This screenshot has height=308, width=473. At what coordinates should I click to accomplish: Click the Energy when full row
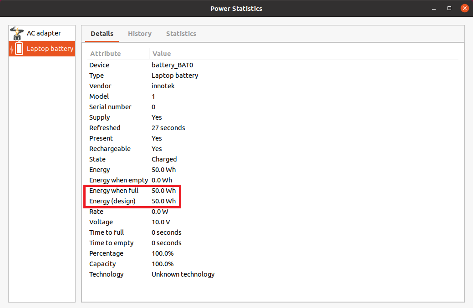(x=137, y=190)
